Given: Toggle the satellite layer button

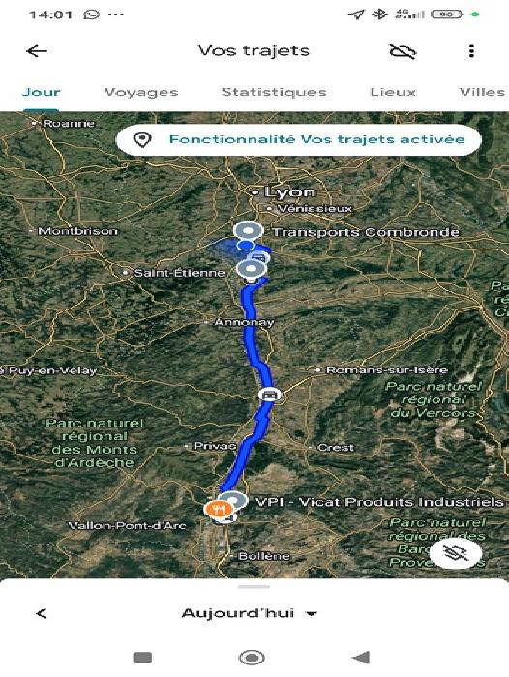Looking at the screenshot, I should pyautogui.click(x=456, y=552).
